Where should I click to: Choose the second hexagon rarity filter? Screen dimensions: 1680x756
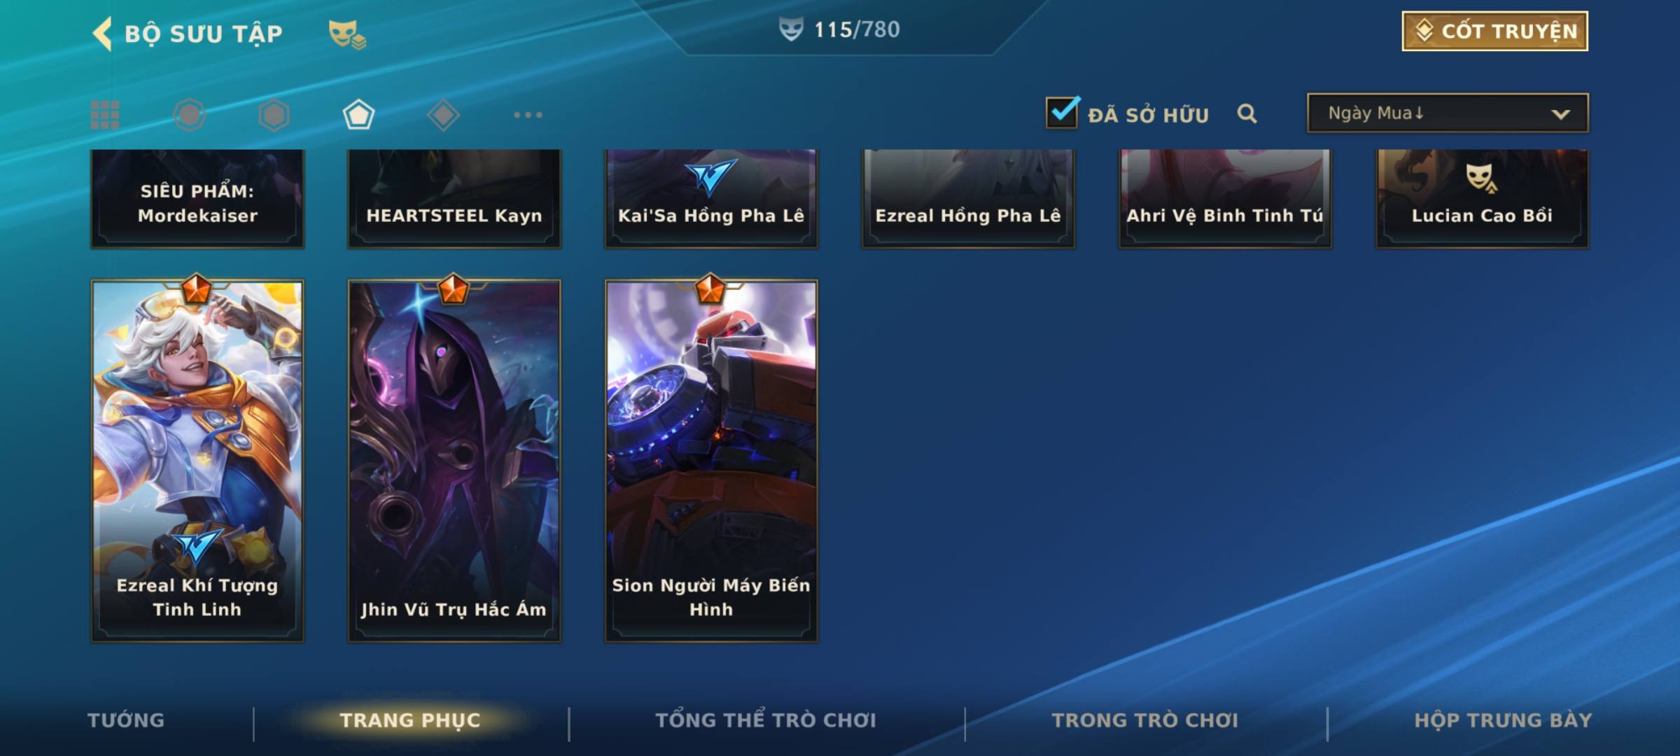274,115
